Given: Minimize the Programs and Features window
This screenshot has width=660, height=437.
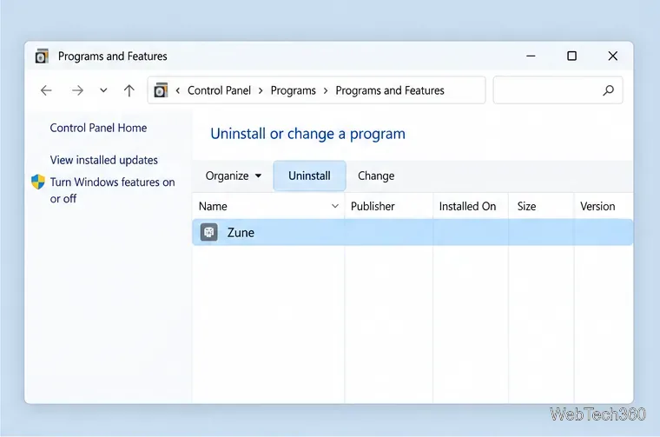Looking at the screenshot, I should point(531,56).
